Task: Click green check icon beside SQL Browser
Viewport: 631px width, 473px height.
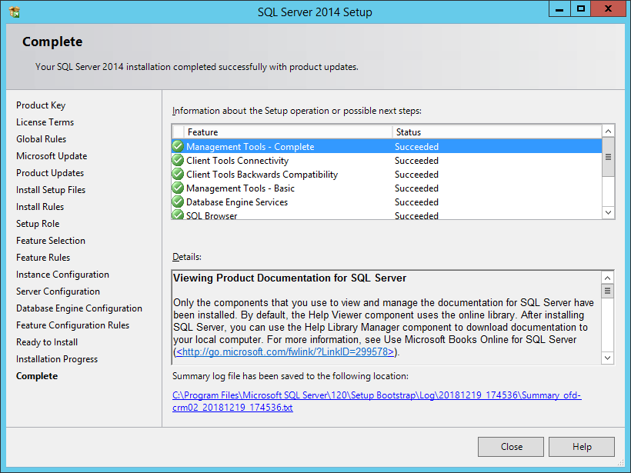Action: [x=178, y=215]
